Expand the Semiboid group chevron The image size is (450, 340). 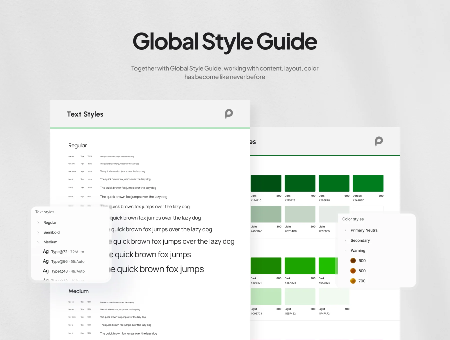38,232
